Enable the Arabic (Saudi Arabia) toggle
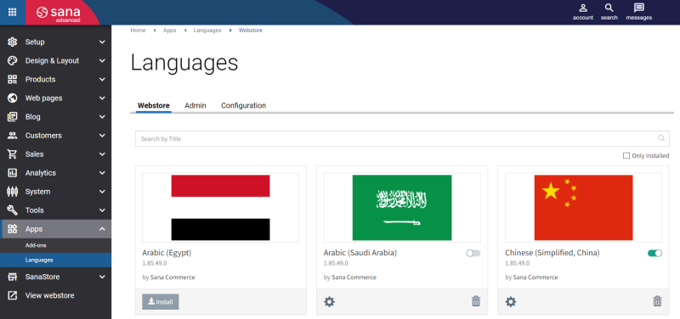This screenshot has height=319, width=680. click(x=473, y=253)
